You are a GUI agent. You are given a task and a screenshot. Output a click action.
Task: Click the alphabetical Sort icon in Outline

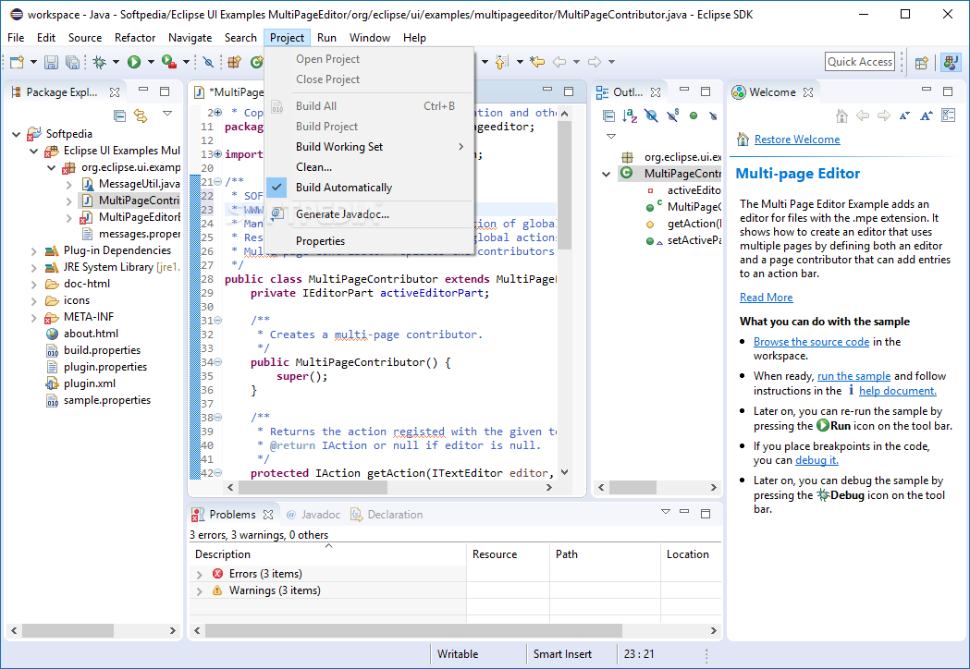[630, 116]
